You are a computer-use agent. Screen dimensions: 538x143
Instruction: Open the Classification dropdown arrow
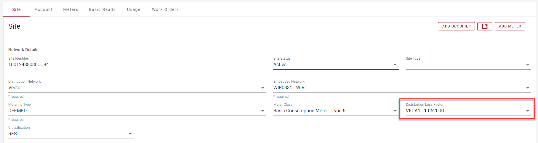click(x=130, y=134)
